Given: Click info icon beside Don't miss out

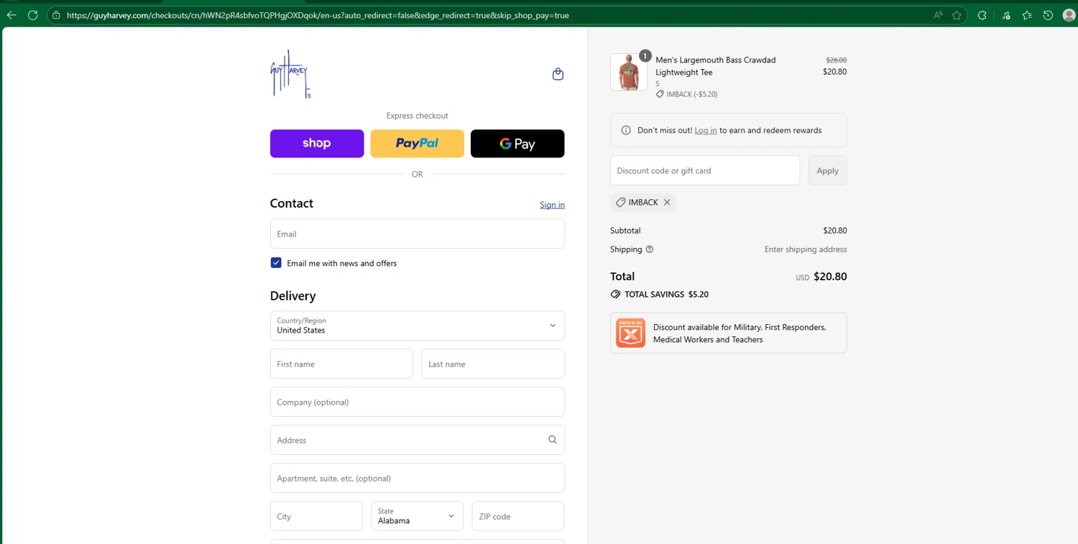Looking at the screenshot, I should [625, 130].
